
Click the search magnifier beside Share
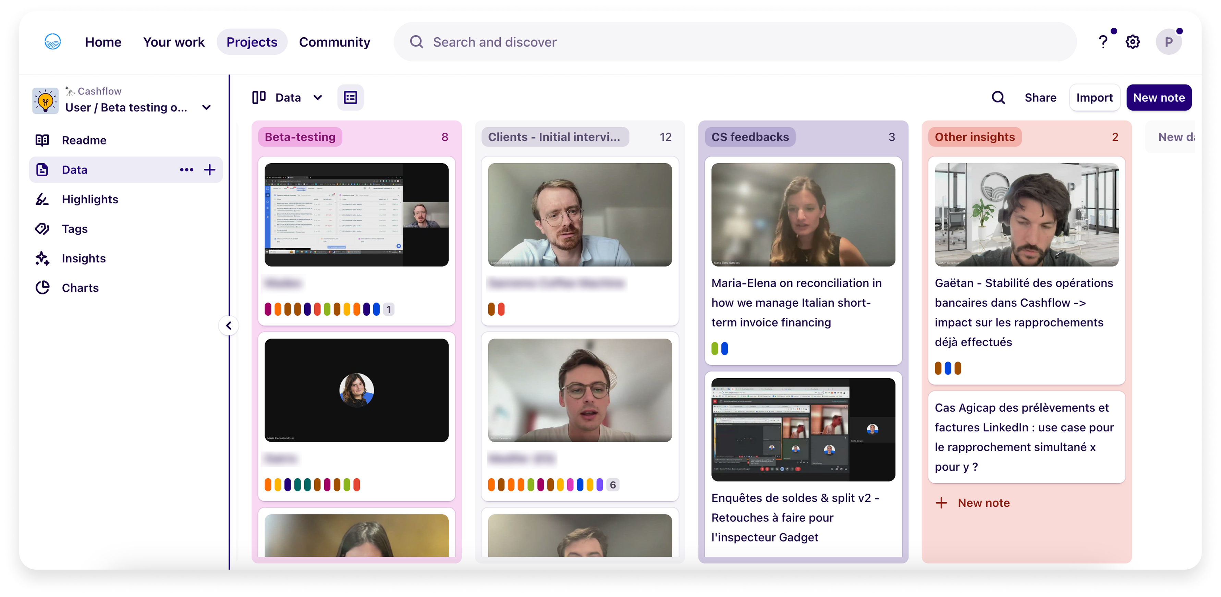click(998, 98)
